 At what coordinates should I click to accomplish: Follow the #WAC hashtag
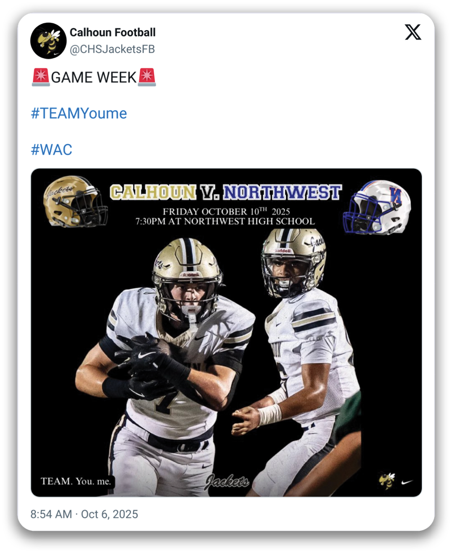[x=51, y=149]
